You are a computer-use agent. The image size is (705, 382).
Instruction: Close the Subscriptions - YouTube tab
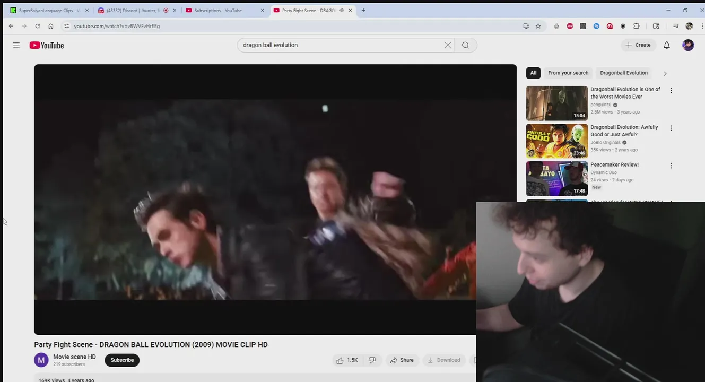(262, 10)
